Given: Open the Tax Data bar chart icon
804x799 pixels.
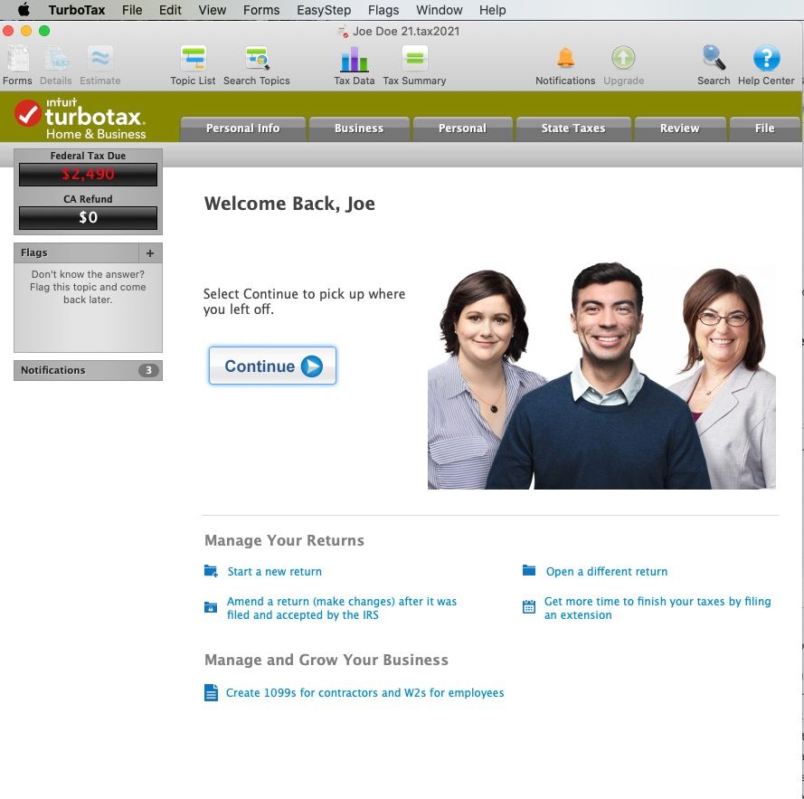Looking at the screenshot, I should (354, 59).
